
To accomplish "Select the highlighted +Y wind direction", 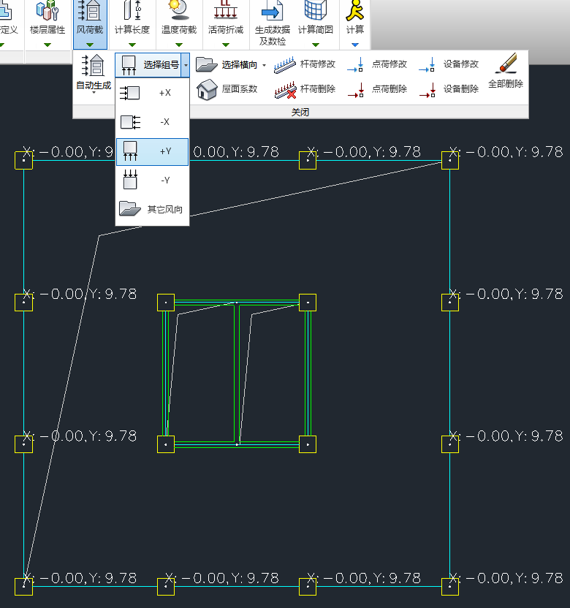I will [153, 151].
